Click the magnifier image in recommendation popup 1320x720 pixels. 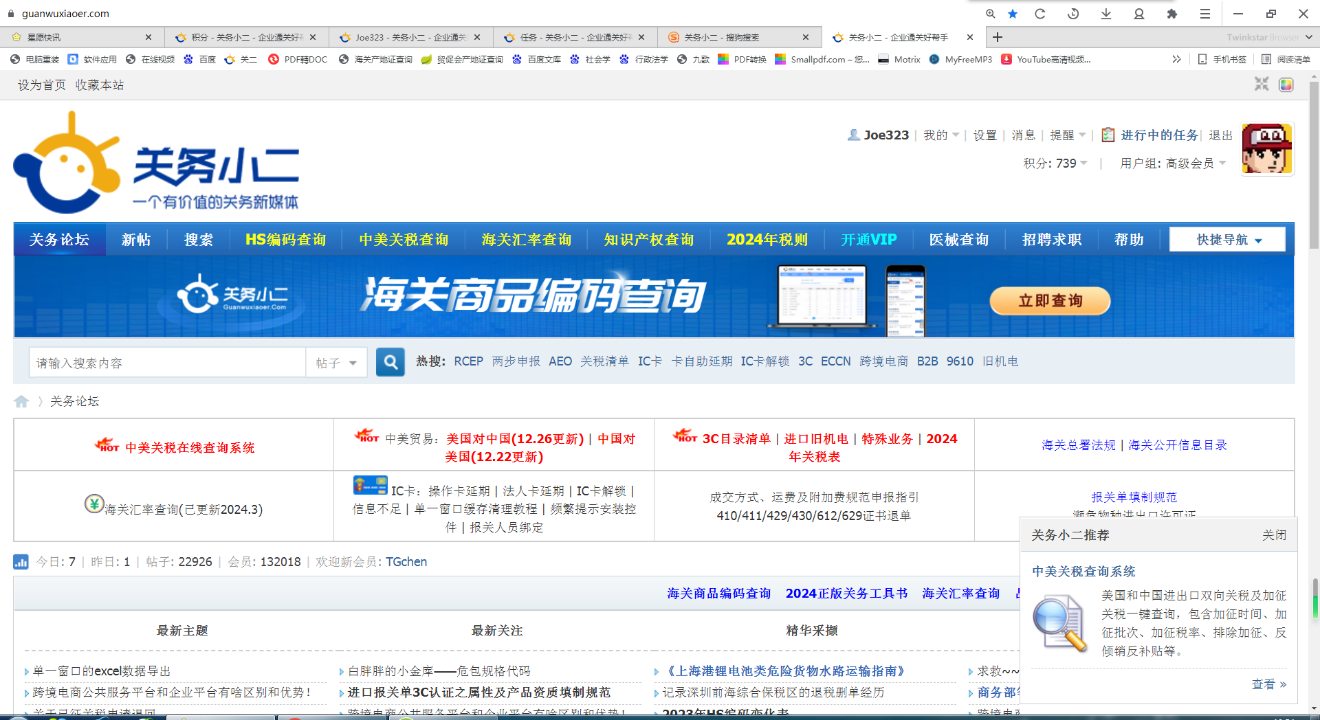click(1059, 624)
